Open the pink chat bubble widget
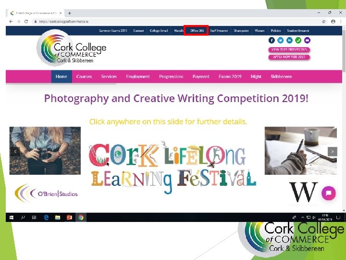 pyautogui.click(x=329, y=193)
